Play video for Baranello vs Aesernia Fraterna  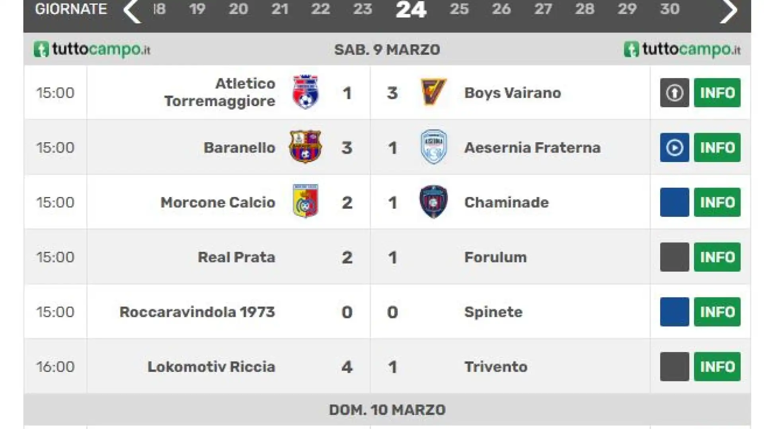(674, 147)
